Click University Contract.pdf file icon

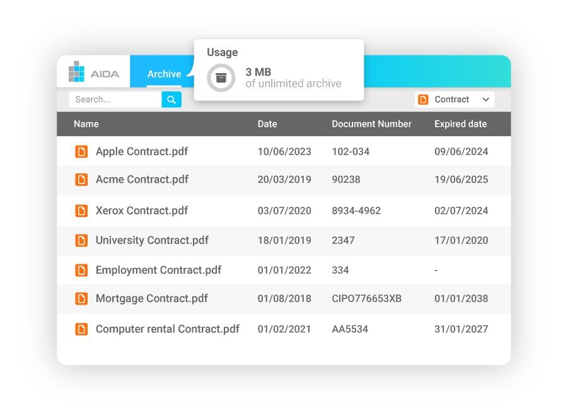(x=81, y=240)
